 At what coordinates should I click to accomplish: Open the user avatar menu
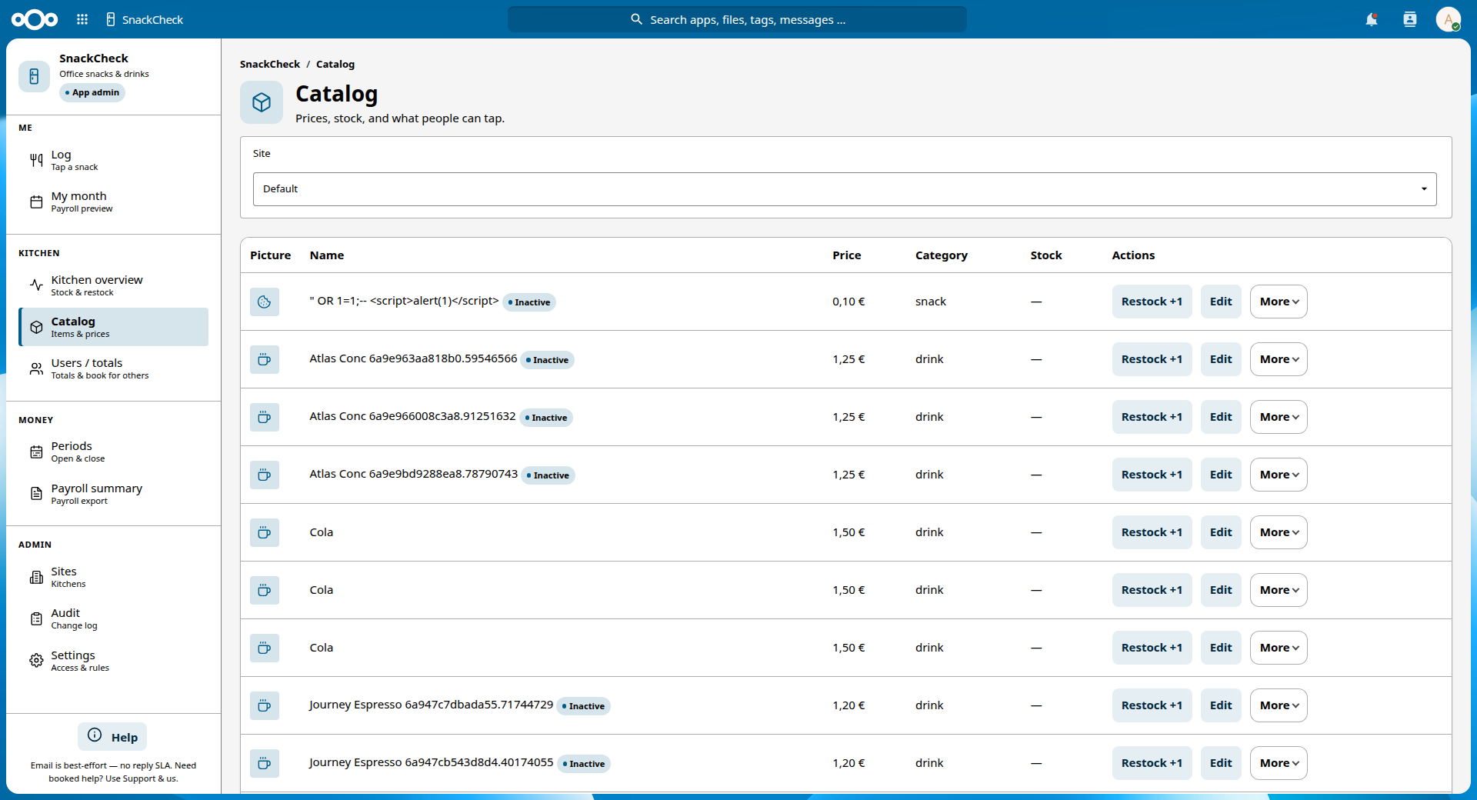(x=1449, y=19)
